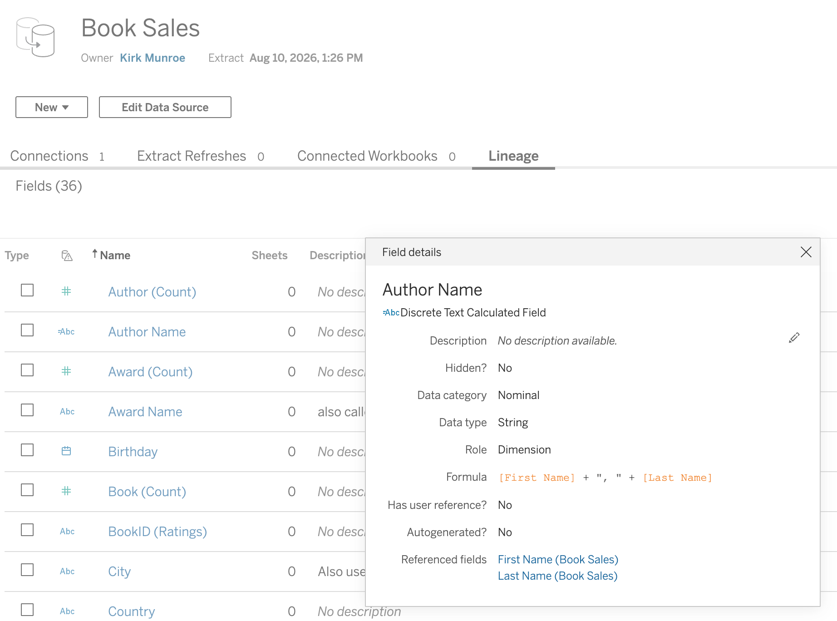837x621 pixels.
Task: Click the number type icon for Book (Count)
Action: click(x=66, y=491)
